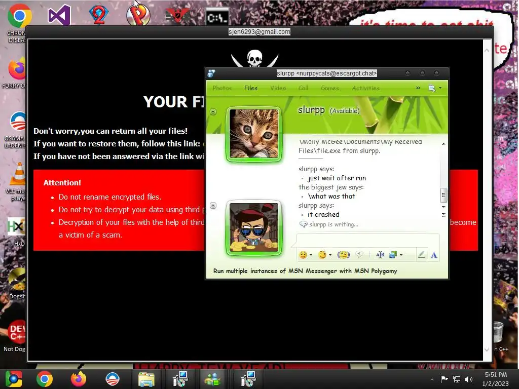Launch Firefox from the taskbar
Viewport: 519px width, 389px height.
[79, 379]
